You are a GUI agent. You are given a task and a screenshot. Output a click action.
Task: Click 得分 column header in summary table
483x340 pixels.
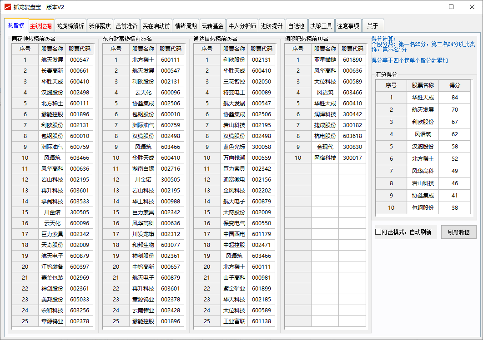(x=454, y=85)
